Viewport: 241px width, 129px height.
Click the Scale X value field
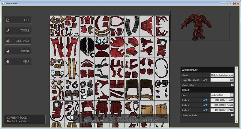coord(222,100)
